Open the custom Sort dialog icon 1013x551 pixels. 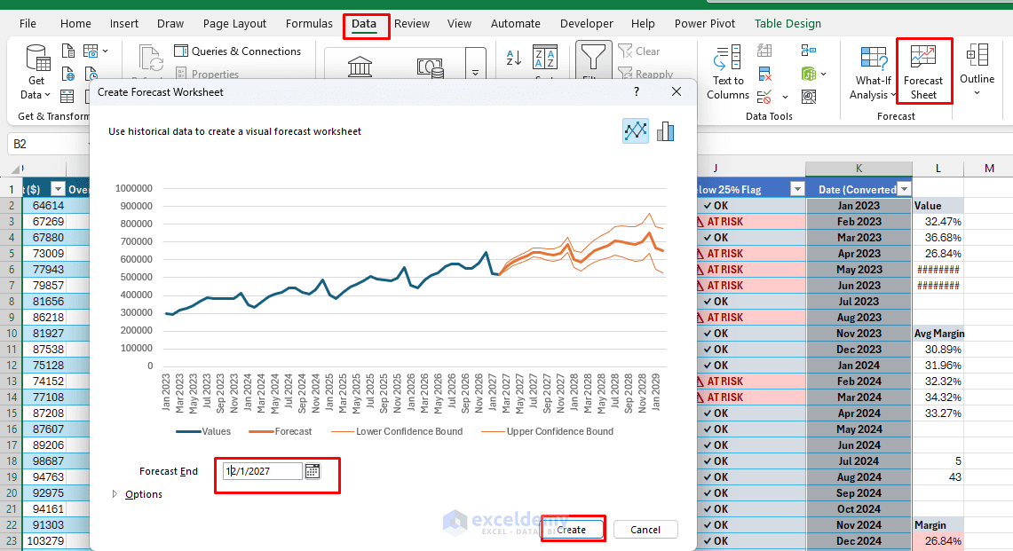coord(544,59)
